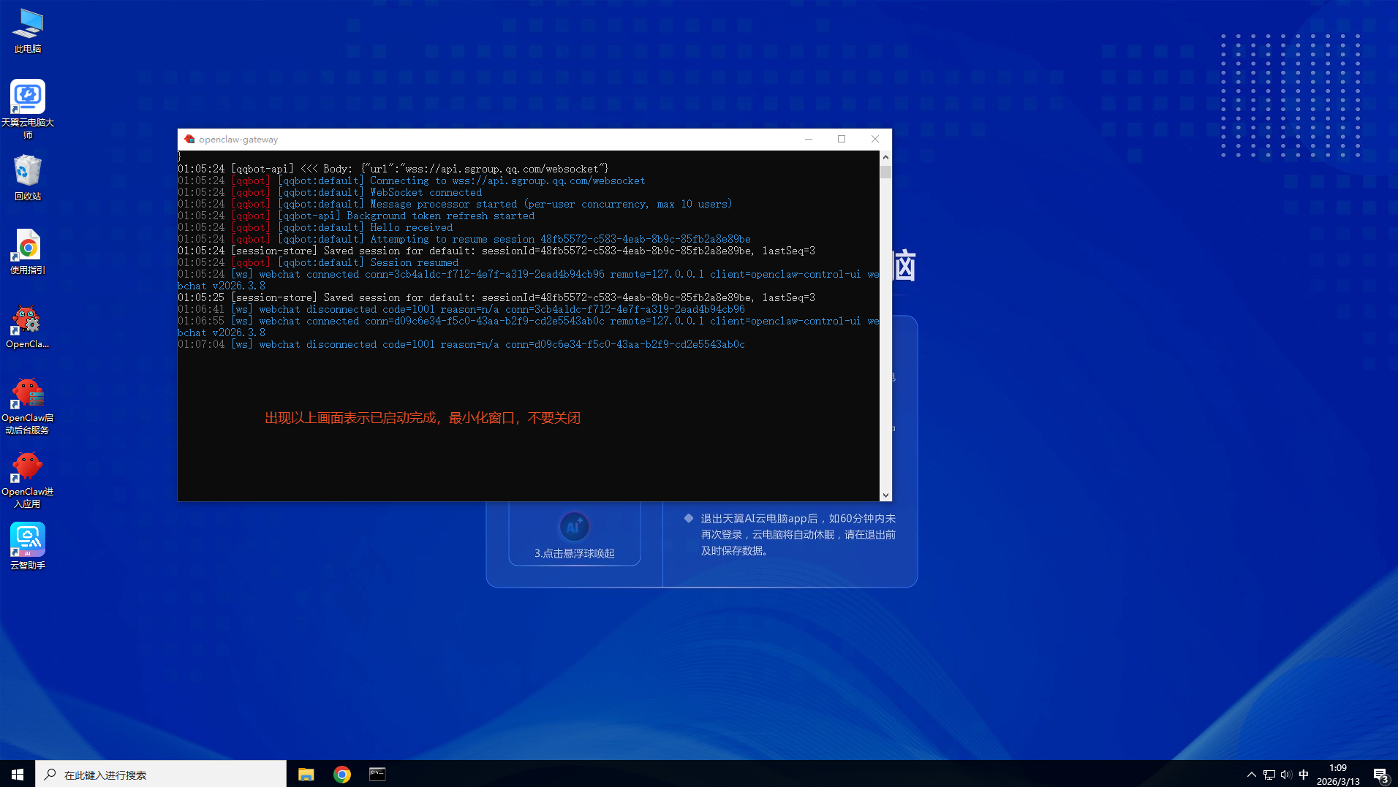Open the notification center icon
This screenshot has width=1398, height=787.
click(x=1380, y=775)
